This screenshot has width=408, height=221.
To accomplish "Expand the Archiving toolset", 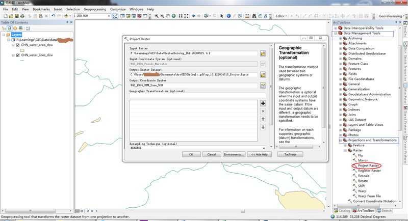I will 341,38.
